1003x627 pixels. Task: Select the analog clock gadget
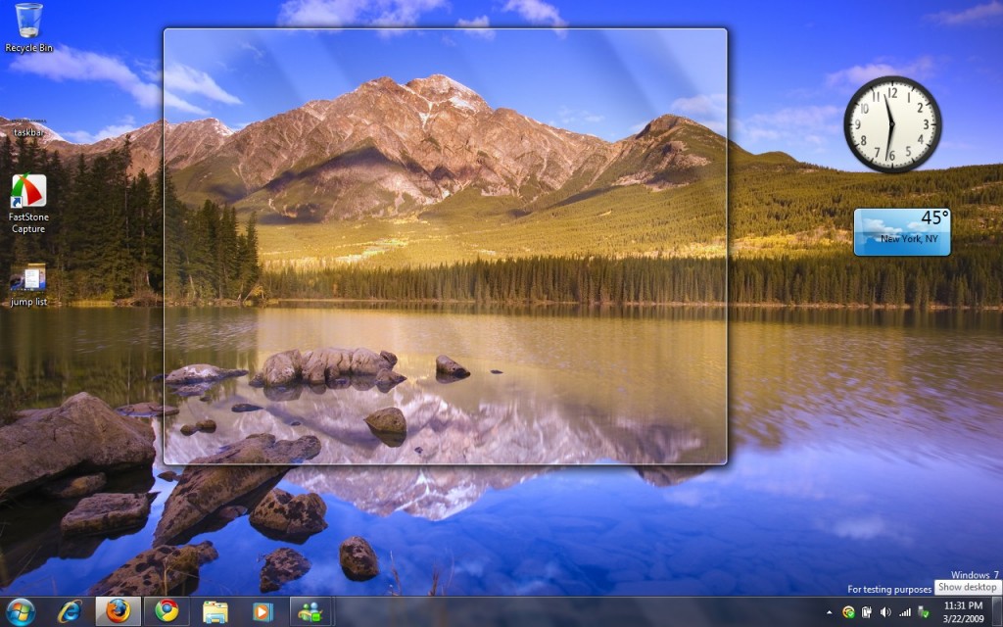[893, 121]
